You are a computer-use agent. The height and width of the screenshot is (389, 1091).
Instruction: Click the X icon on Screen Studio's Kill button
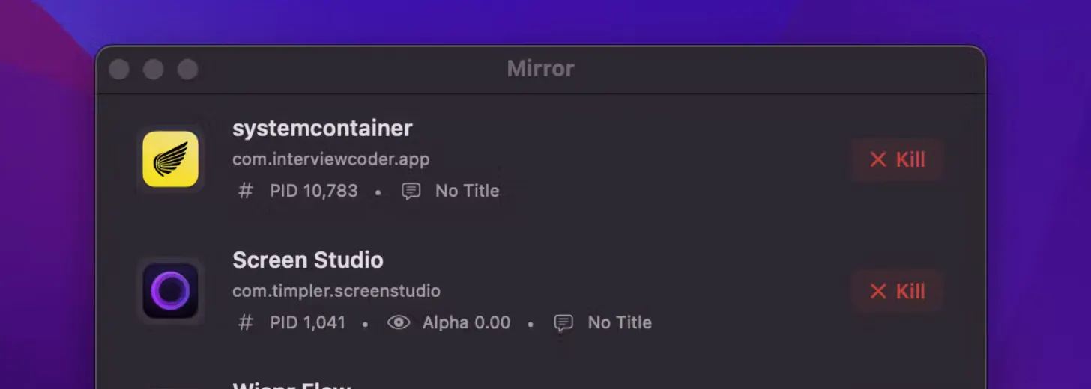coord(877,291)
